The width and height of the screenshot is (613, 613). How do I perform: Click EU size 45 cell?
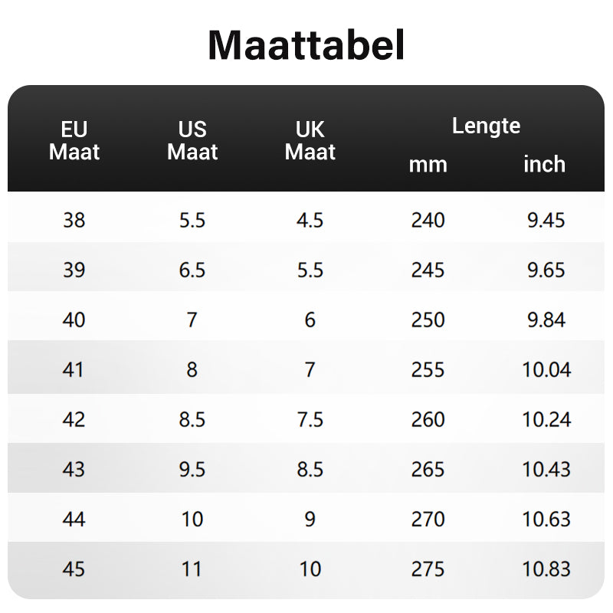pos(74,569)
